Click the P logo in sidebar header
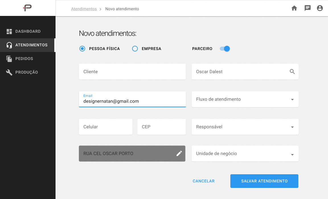The width and height of the screenshot is (328, 199). coord(27,8)
